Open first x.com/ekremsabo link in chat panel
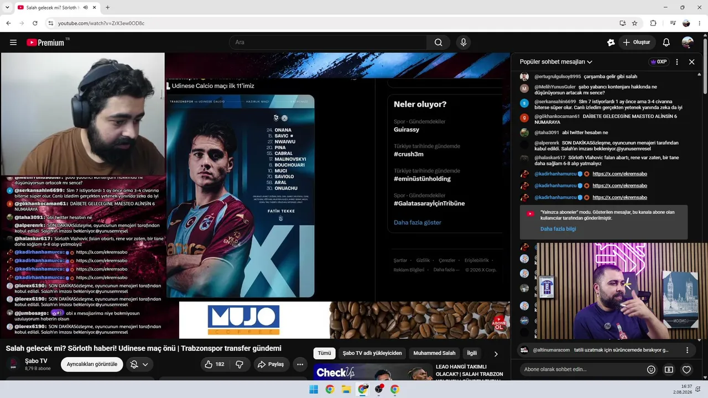 pyautogui.click(x=619, y=174)
